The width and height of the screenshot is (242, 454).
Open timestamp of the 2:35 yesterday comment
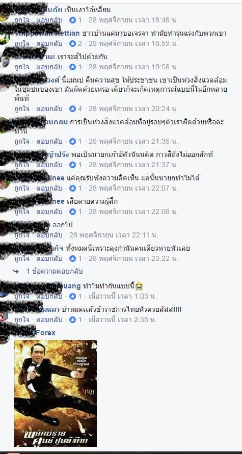[122, 319]
